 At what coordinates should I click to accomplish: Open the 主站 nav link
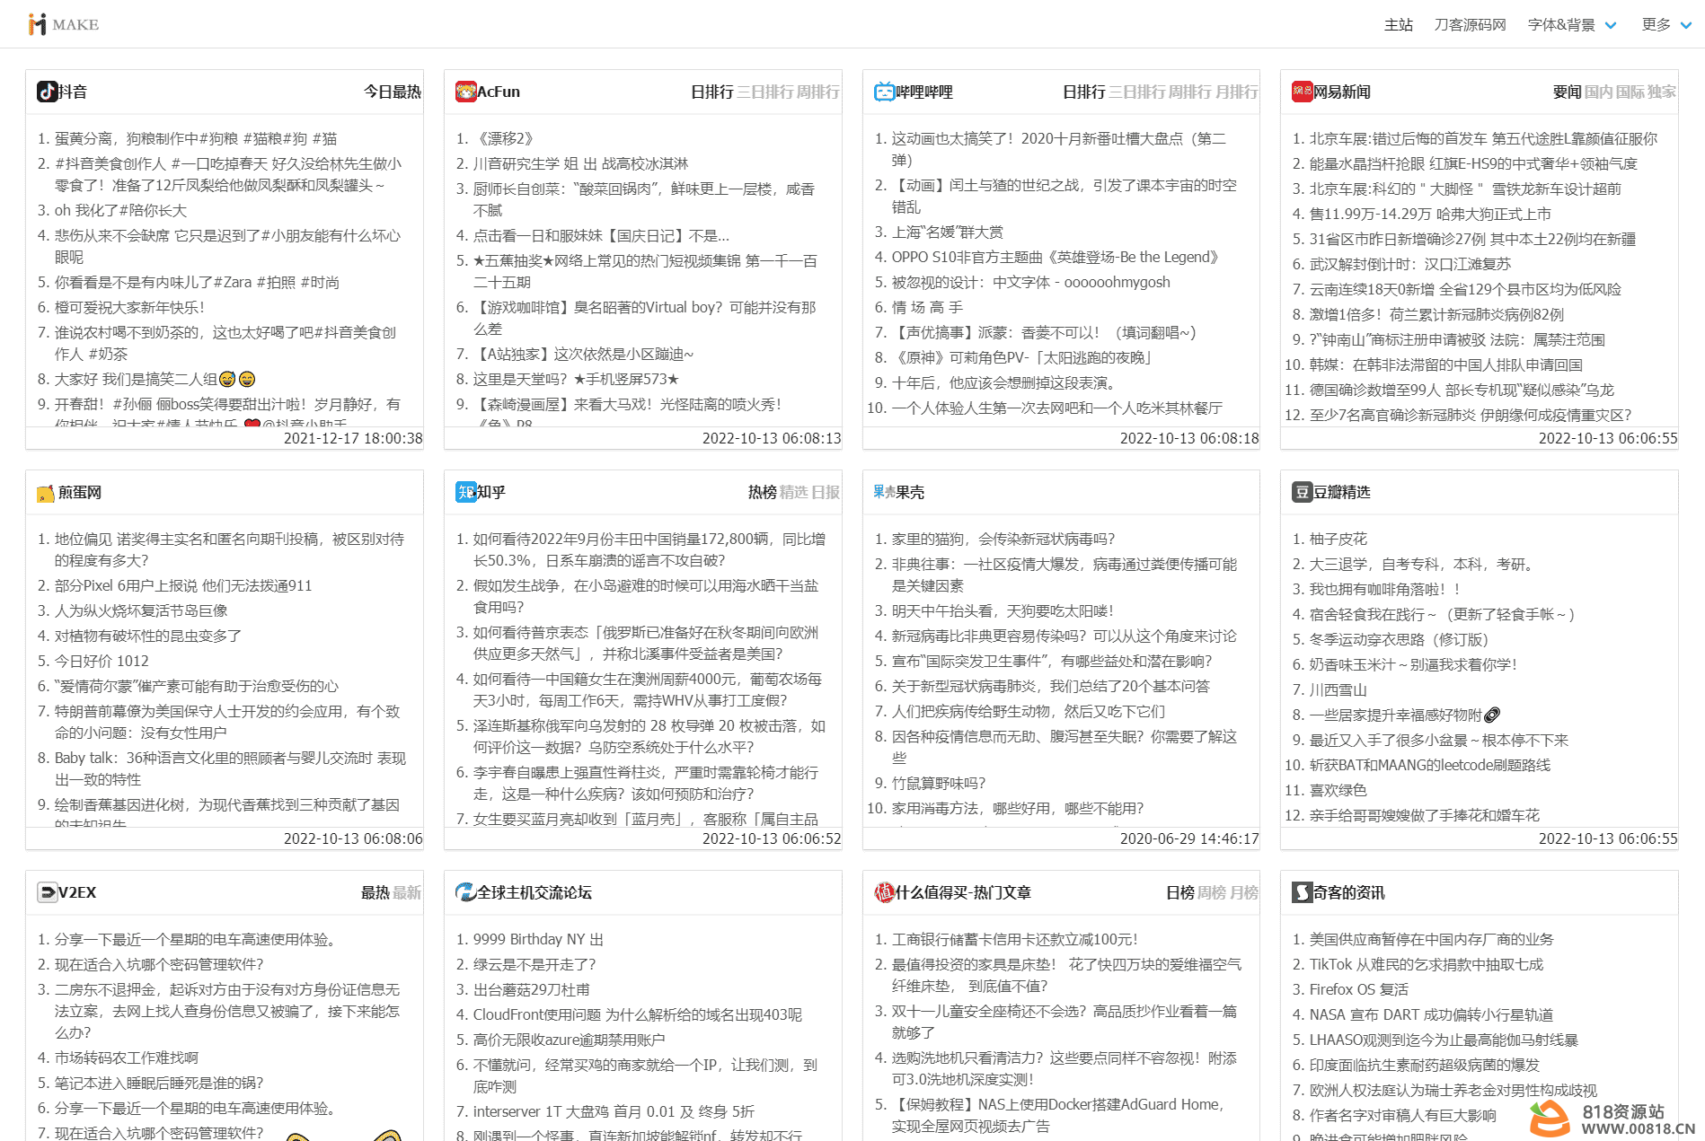(1399, 24)
